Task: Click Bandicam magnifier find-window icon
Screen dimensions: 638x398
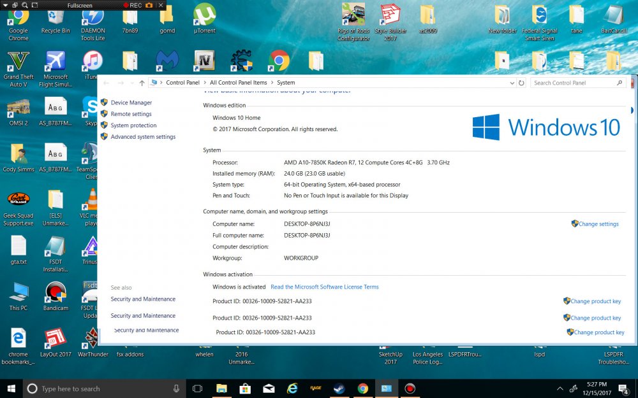Action: coord(25,5)
